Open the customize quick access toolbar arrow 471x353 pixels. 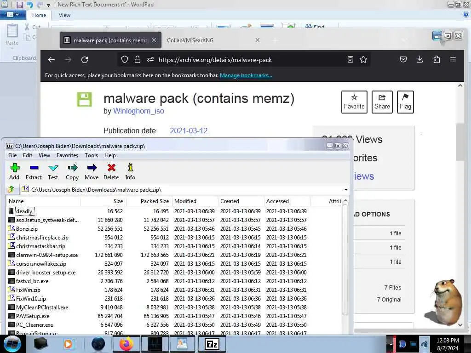coord(48,5)
